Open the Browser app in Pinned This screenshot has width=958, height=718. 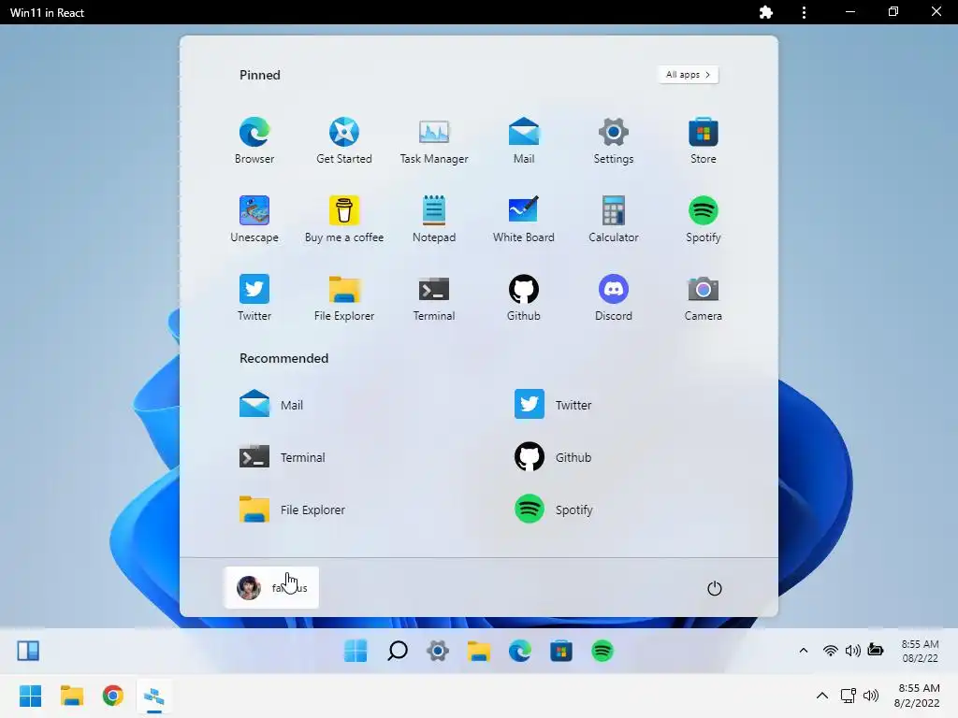pyautogui.click(x=254, y=140)
